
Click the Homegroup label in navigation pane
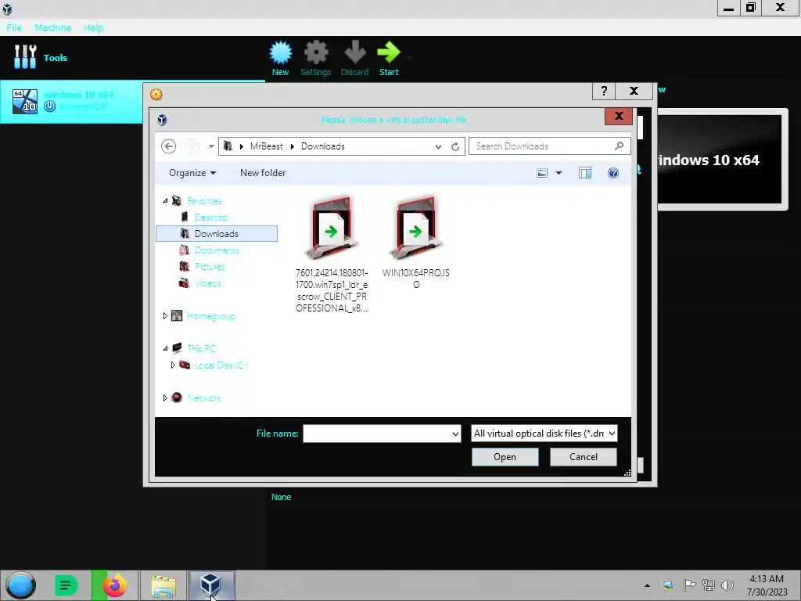click(x=211, y=316)
